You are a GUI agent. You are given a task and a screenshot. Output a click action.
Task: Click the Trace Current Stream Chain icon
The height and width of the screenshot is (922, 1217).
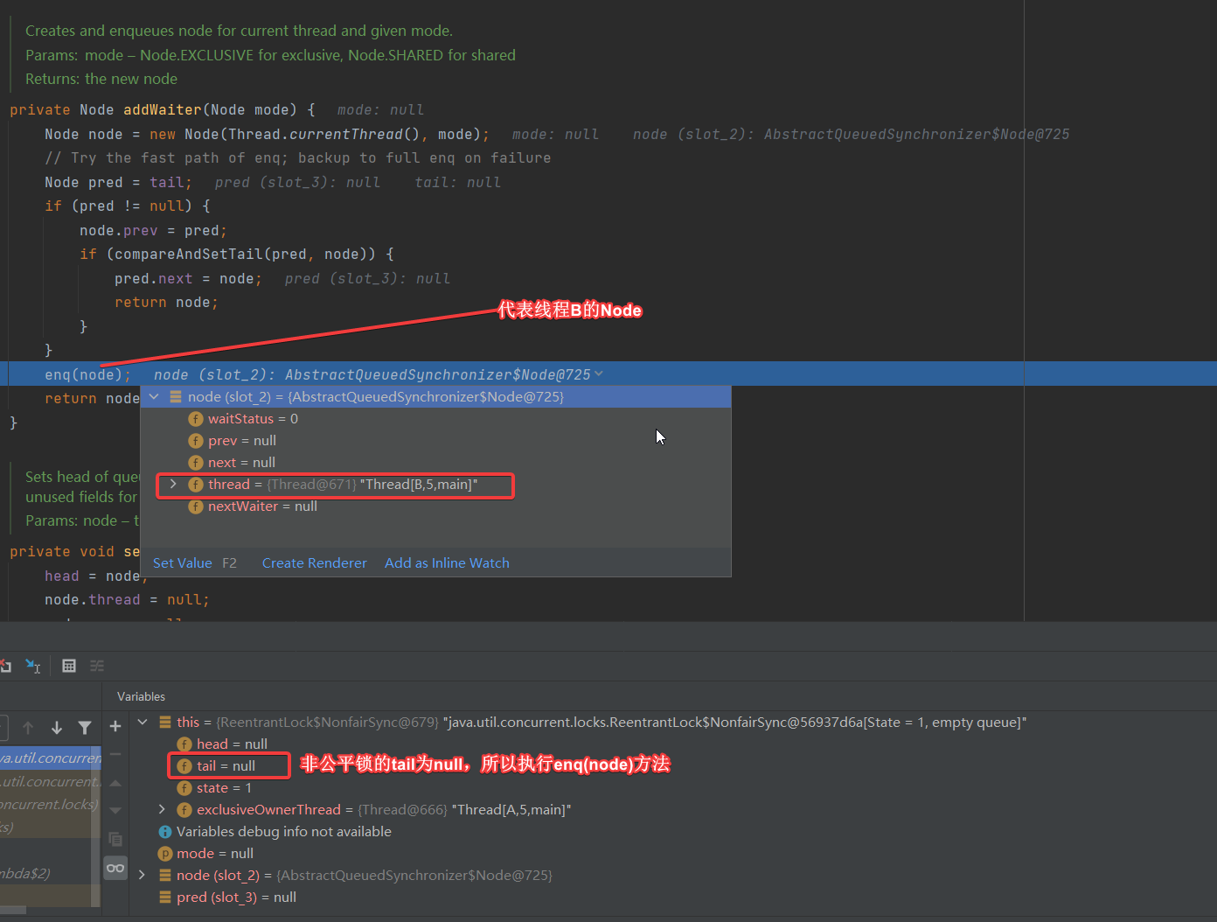click(x=97, y=666)
